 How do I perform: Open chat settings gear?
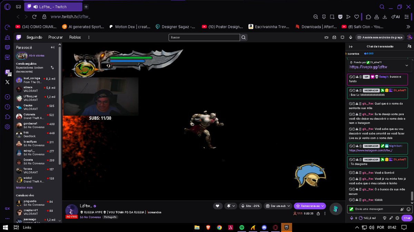pos(397,218)
